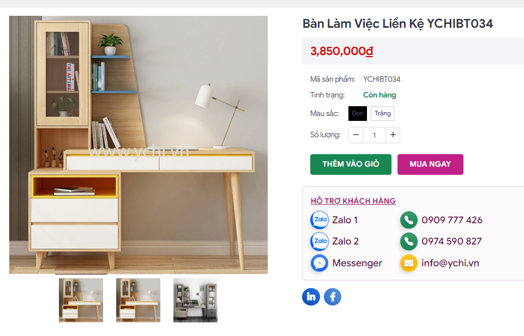The image size is (524, 336).
Task: Share the product via the Facebook icon
Action: point(333,297)
